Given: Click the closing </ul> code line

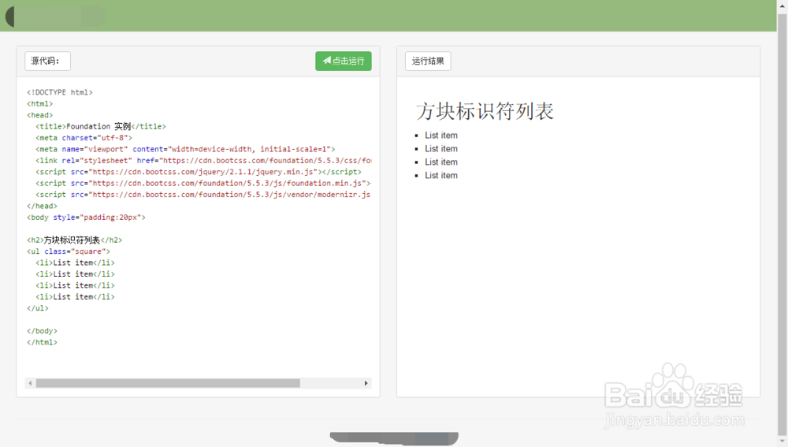Looking at the screenshot, I should point(38,308).
